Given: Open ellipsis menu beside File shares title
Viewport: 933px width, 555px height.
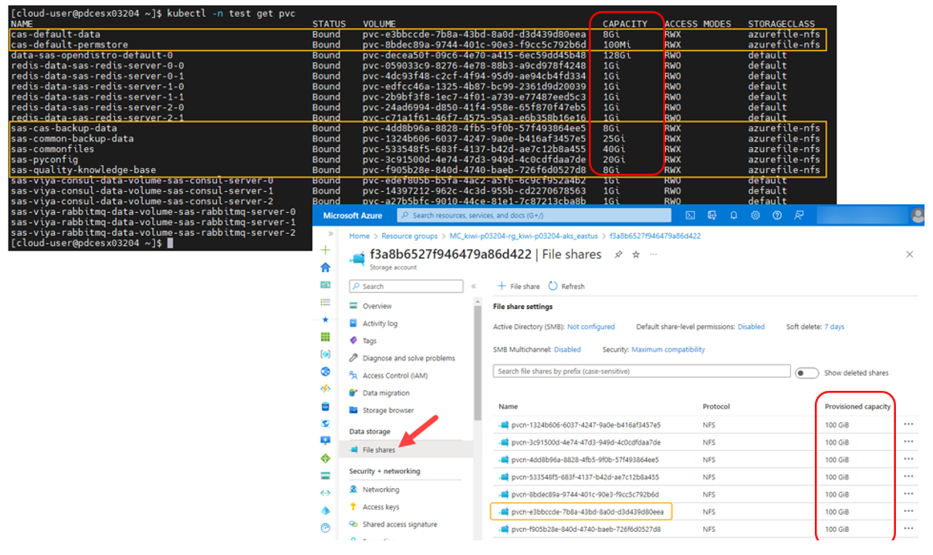Looking at the screenshot, I should click(x=652, y=254).
